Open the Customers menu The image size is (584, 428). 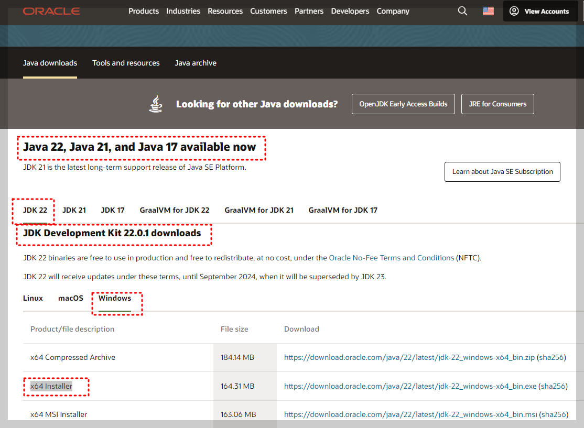pyautogui.click(x=268, y=11)
